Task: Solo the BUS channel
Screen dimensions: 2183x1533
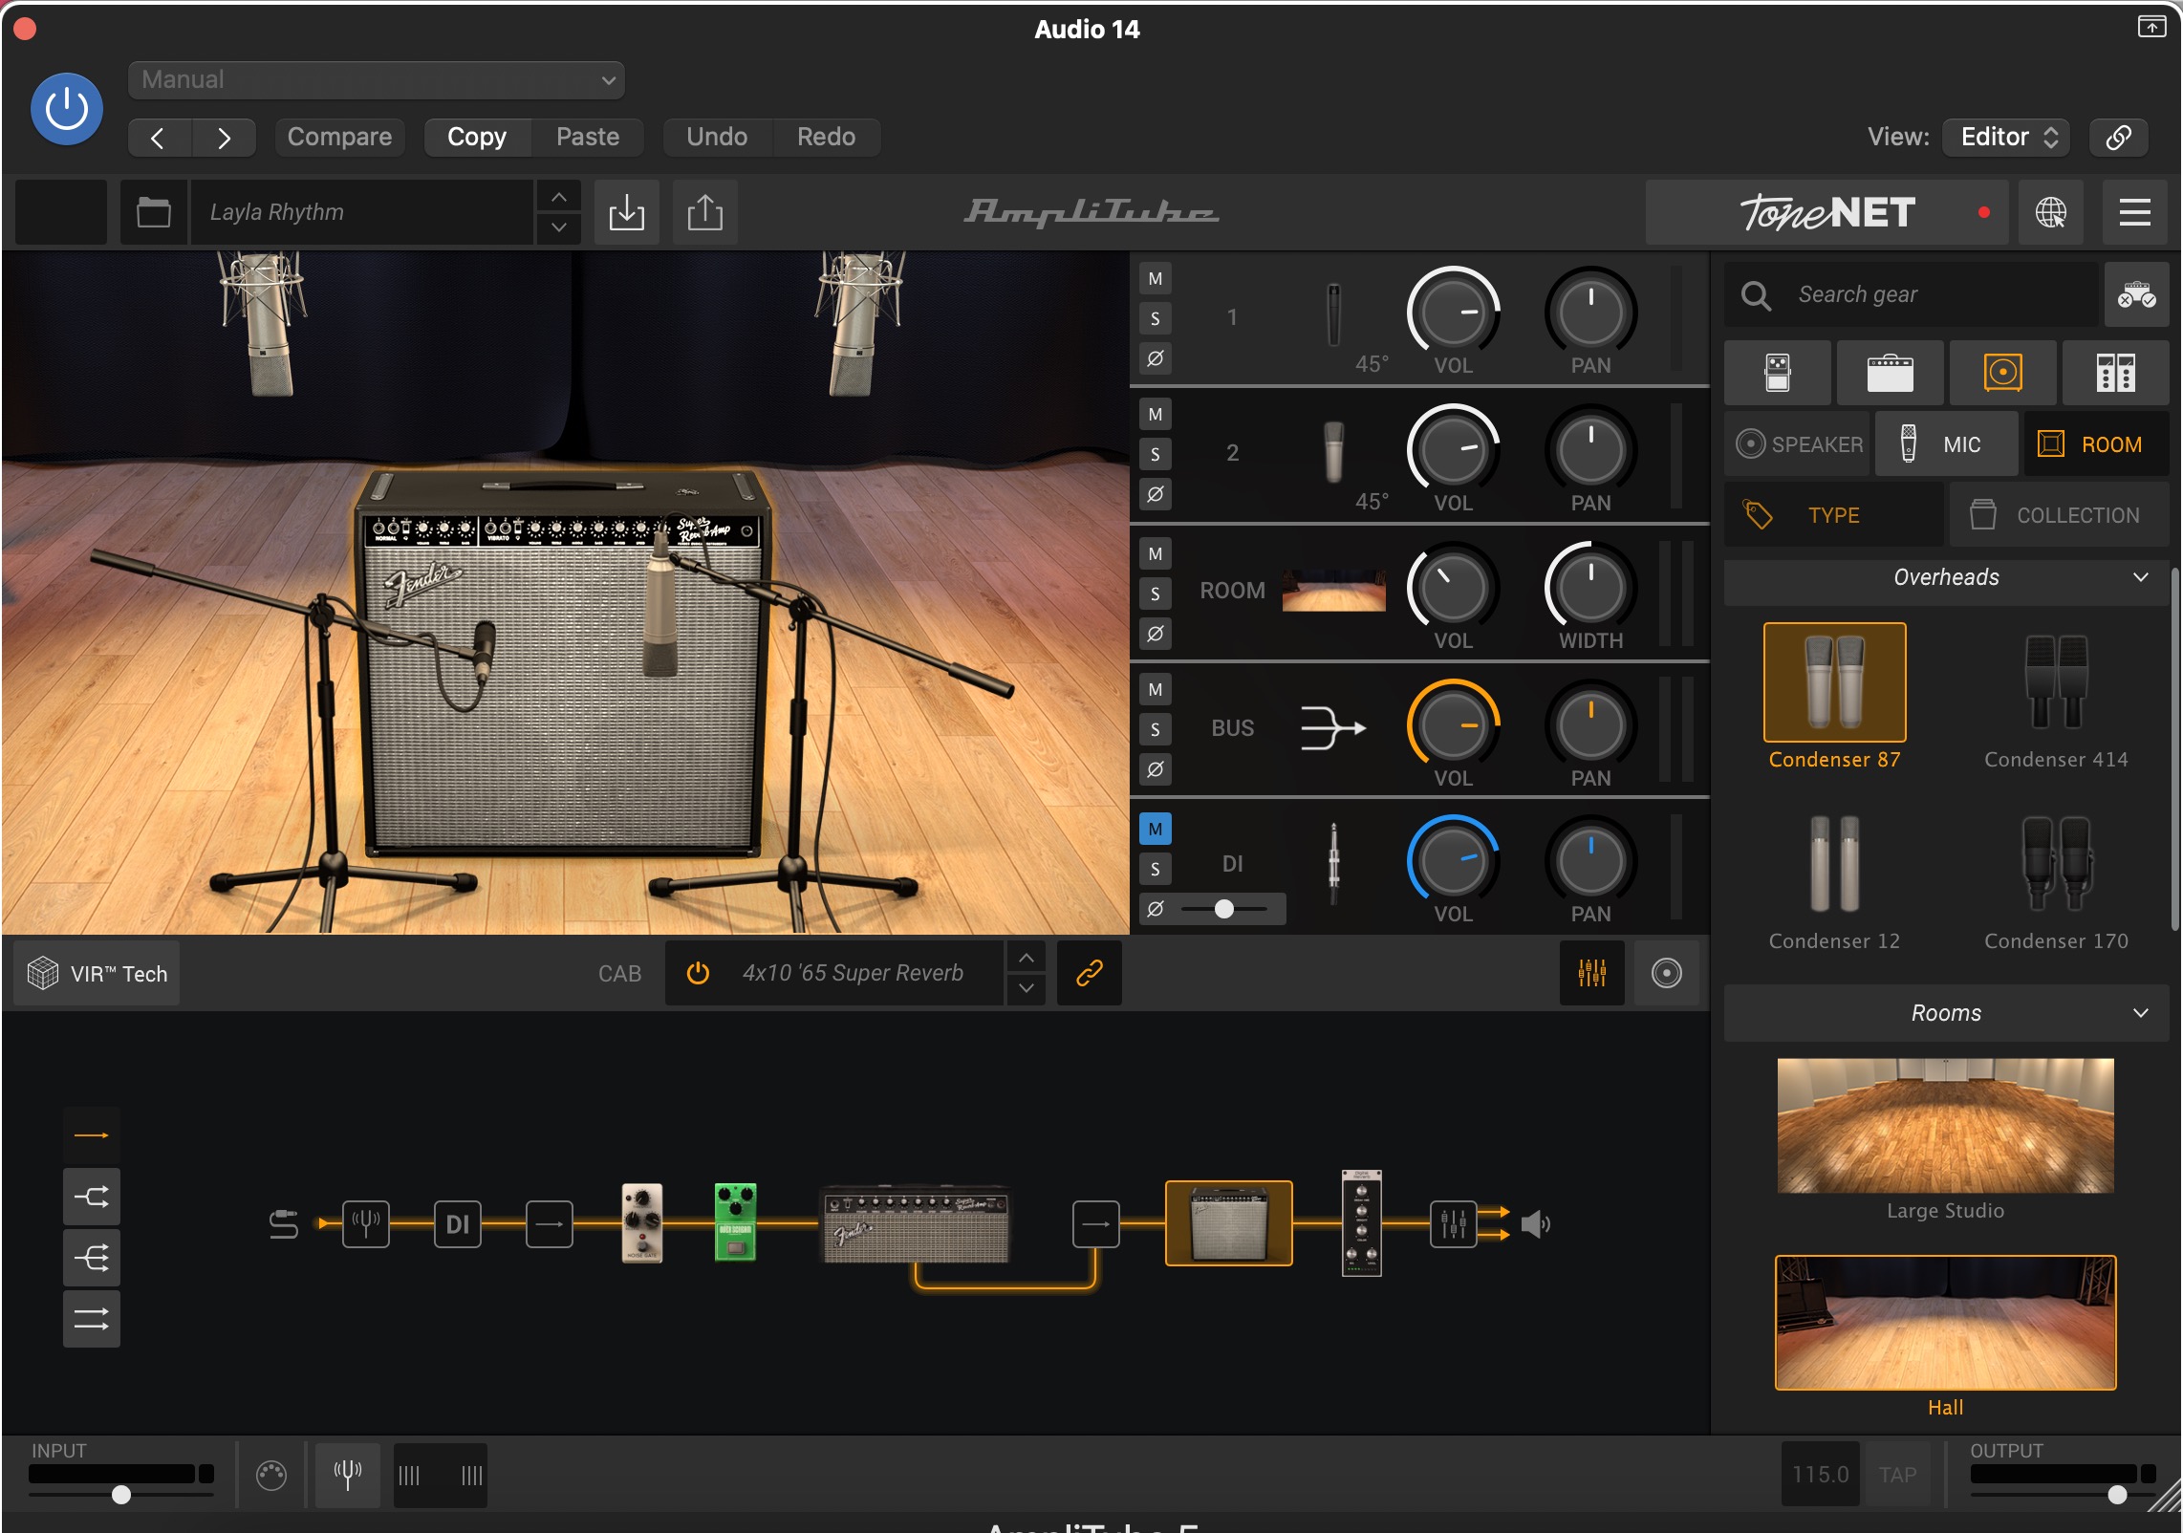Action: (1156, 730)
